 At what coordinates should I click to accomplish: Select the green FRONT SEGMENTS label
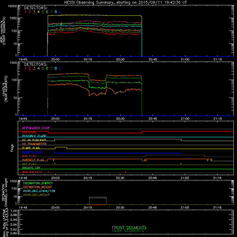pos(129,227)
